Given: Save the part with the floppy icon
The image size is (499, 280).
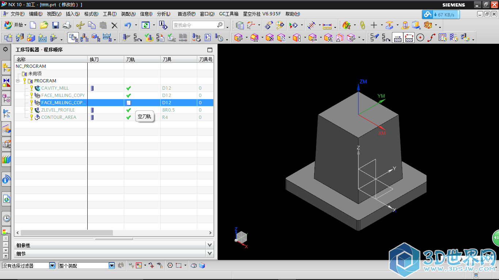Looking at the screenshot, I should tap(56, 25).
